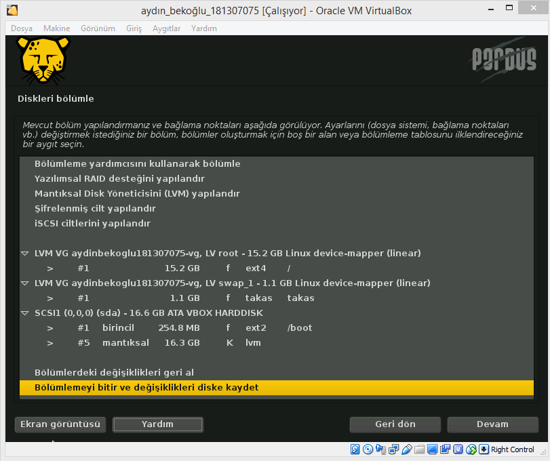550x461 pixels.
Task: Click the display settings status icon
Action: (x=432, y=449)
